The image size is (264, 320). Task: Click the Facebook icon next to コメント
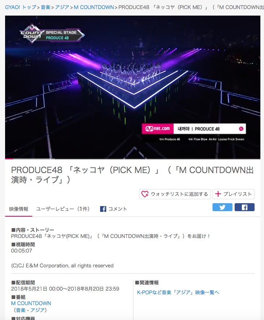(x=103, y=209)
